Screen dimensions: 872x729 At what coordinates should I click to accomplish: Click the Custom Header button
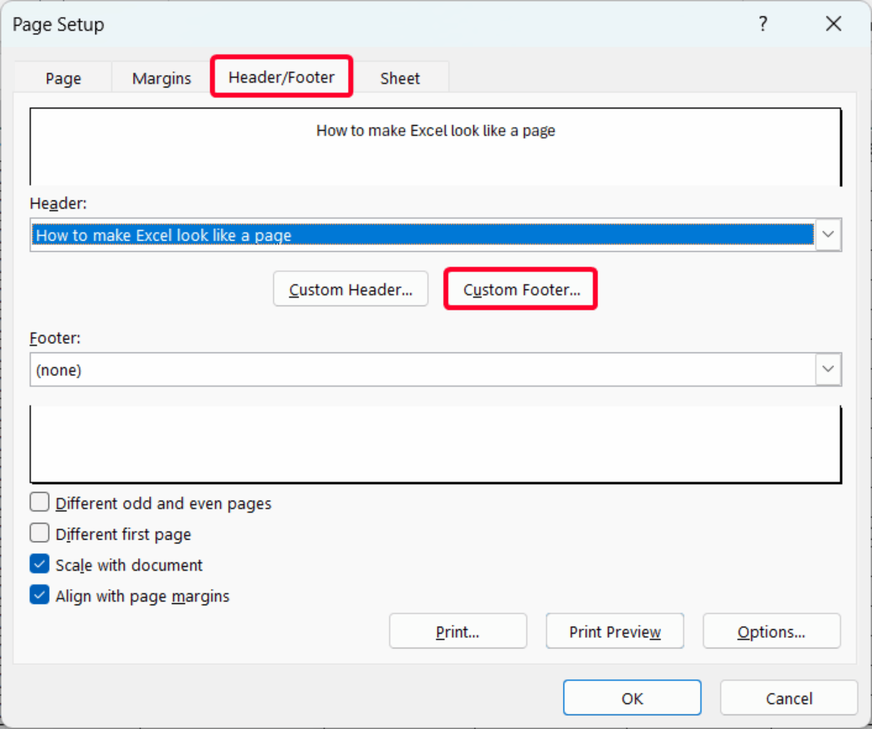point(350,289)
